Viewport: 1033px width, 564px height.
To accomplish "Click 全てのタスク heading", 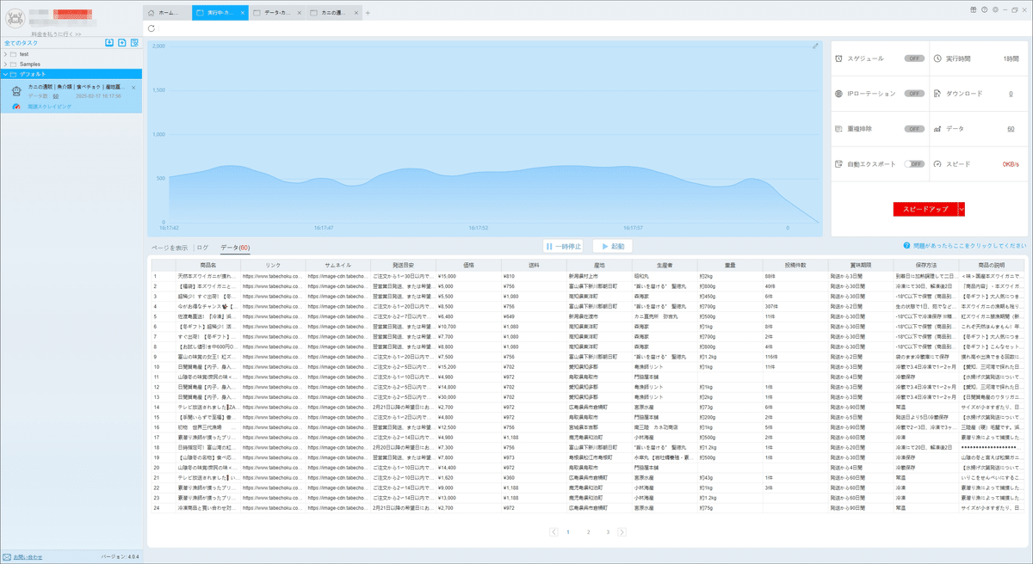I will 21,42.
